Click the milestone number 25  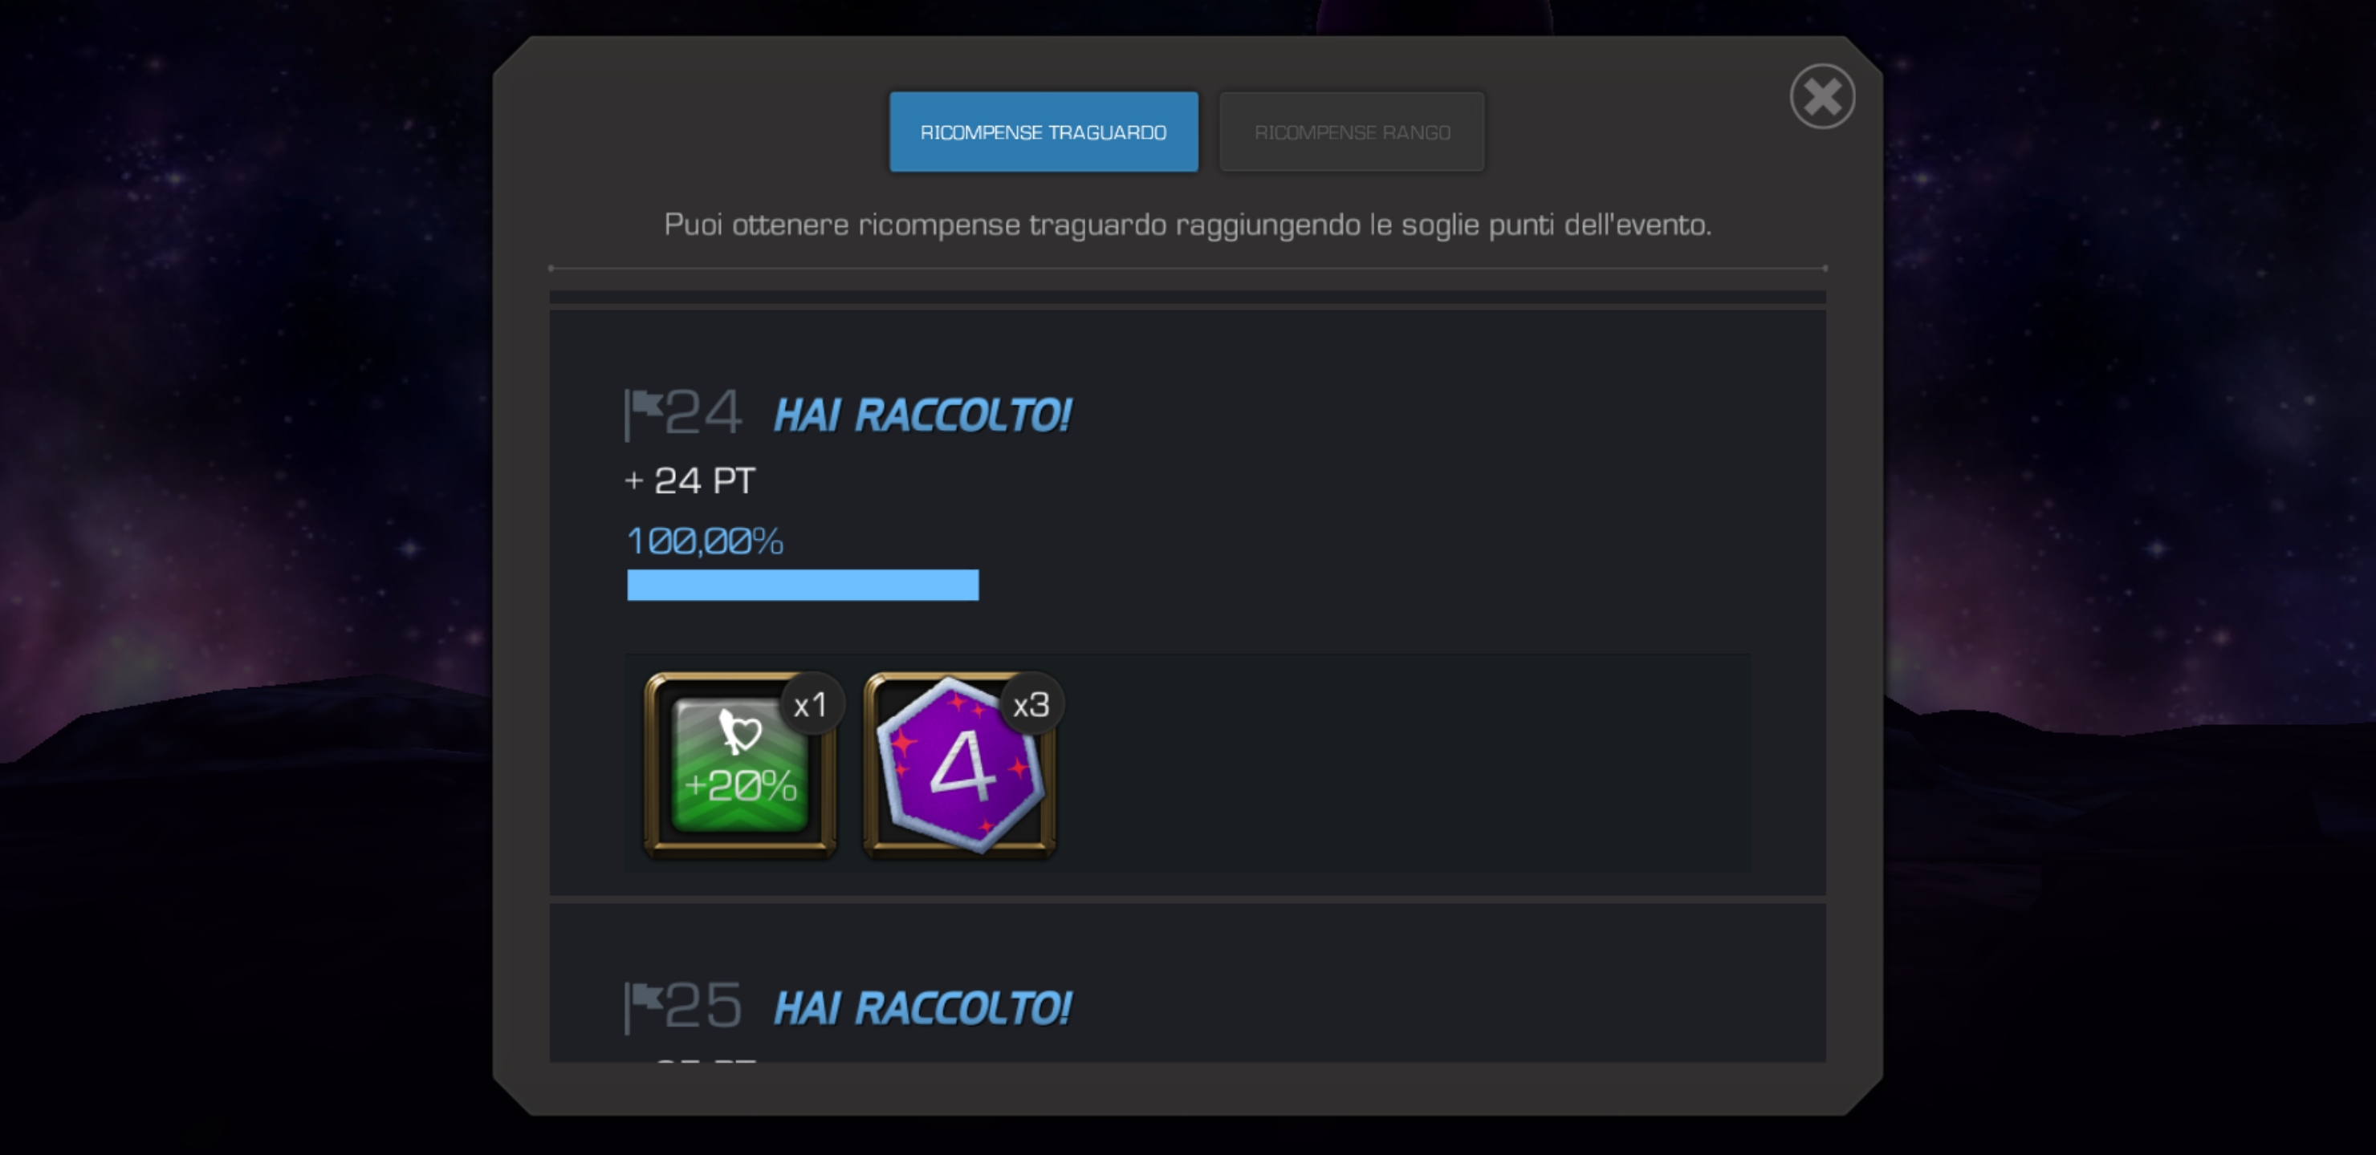point(703,1006)
